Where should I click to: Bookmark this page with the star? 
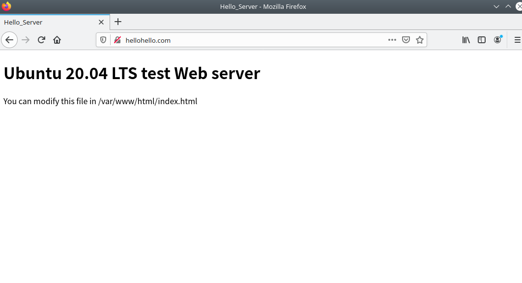pos(419,40)
